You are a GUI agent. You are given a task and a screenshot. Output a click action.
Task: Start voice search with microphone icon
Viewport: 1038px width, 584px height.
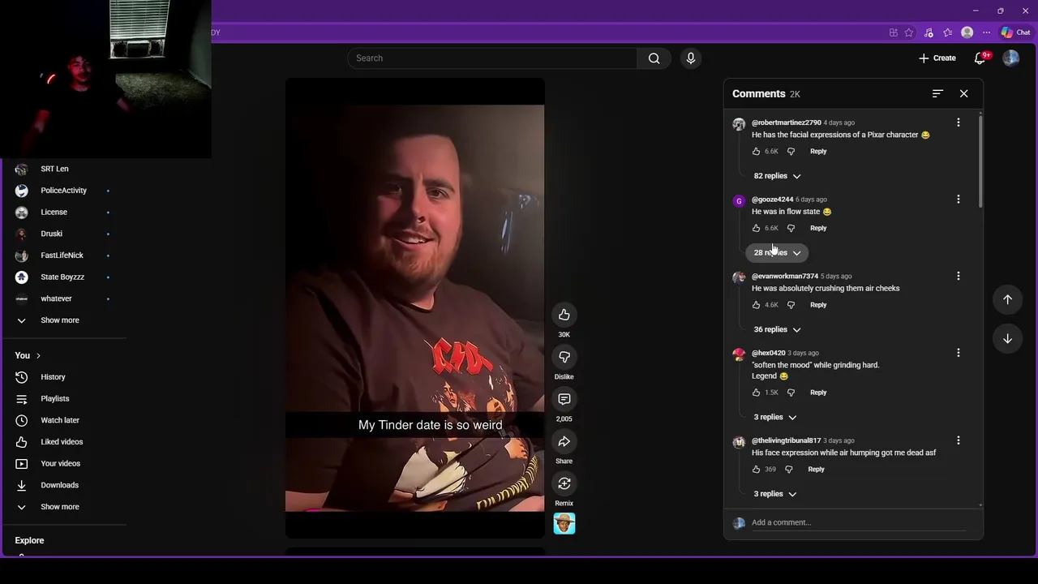pos(691,58)
